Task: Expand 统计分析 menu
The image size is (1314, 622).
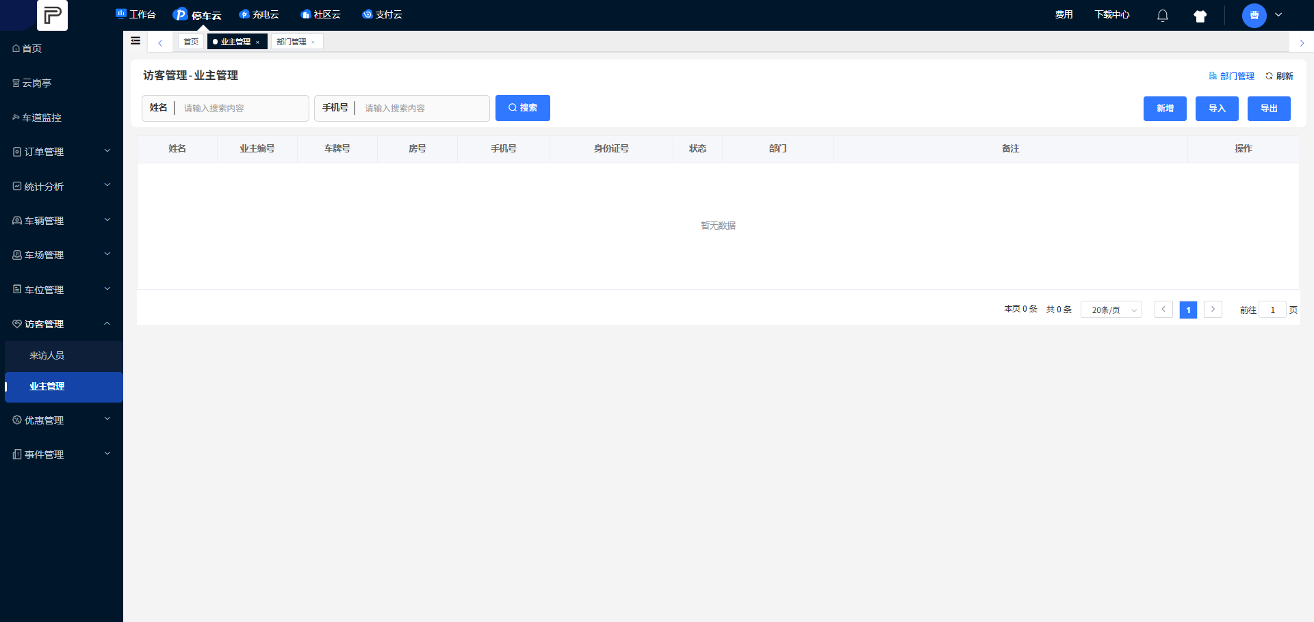Action: [x=62, y=186]
